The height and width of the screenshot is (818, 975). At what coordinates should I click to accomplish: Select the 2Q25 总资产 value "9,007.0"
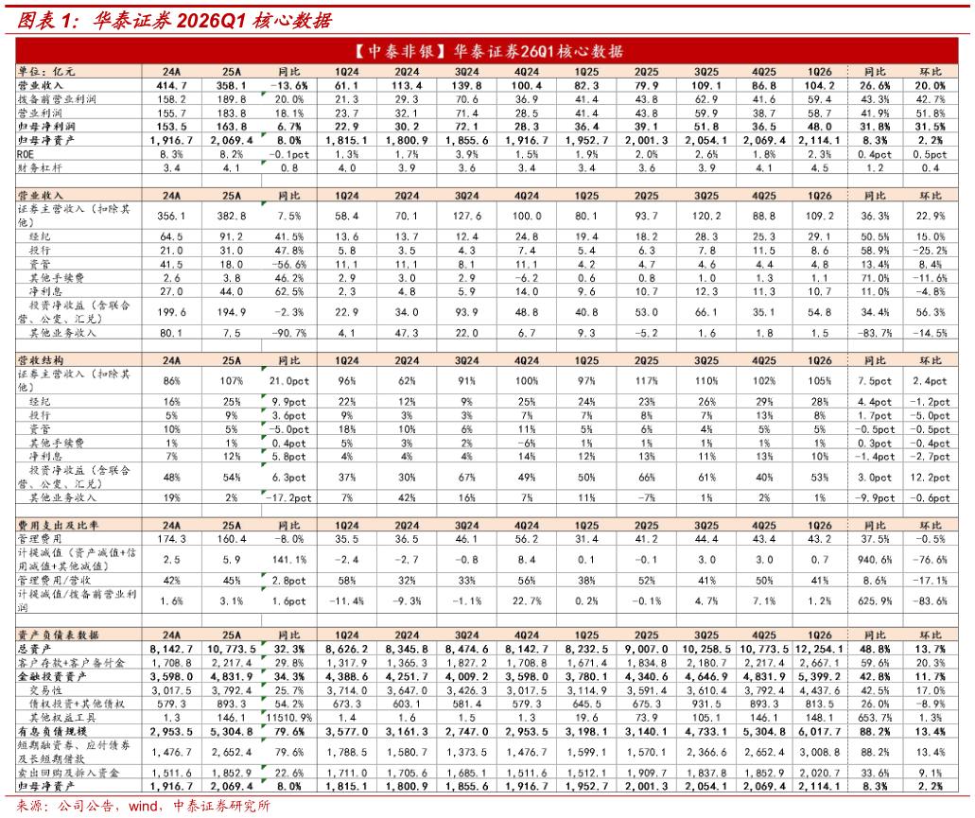coord(647,649)
